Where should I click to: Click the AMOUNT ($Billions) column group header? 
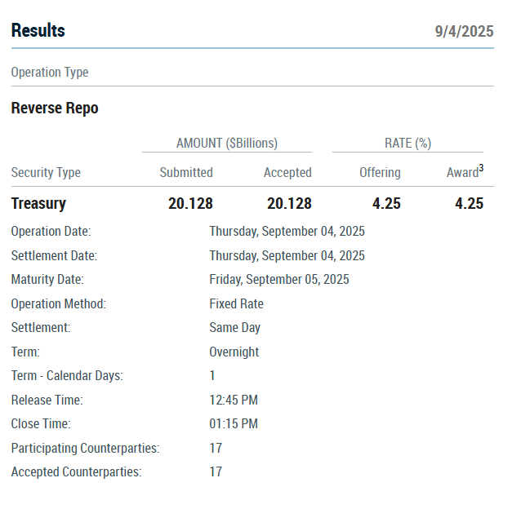tap(227, 144)
